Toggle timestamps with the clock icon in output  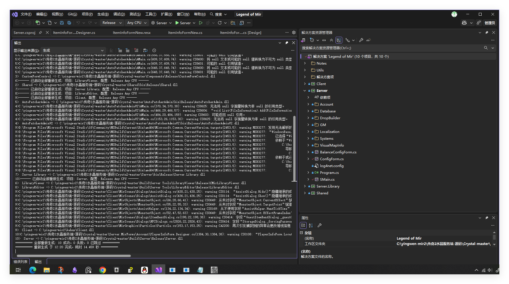[154, 50]
